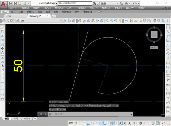Switch to the 注释 ribbon tab
This screenshot has width=171, height=126.
(x=21, y=12)
